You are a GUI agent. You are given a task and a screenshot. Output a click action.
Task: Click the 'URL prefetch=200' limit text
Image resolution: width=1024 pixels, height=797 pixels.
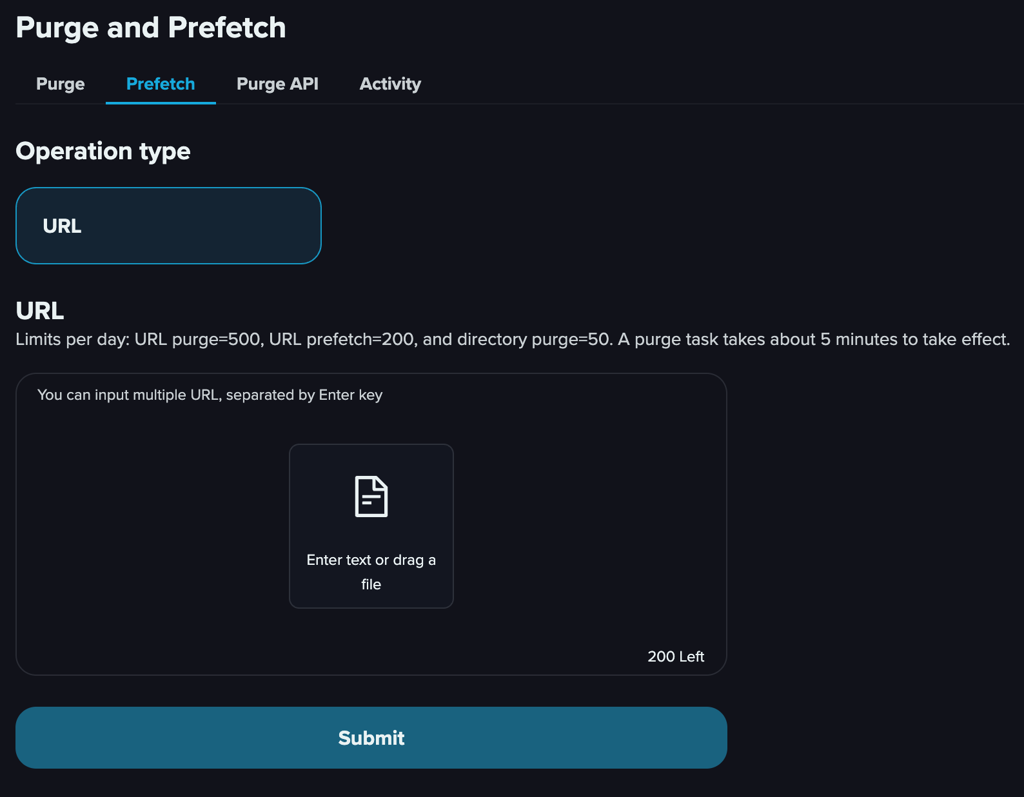(x=341, y=339)
